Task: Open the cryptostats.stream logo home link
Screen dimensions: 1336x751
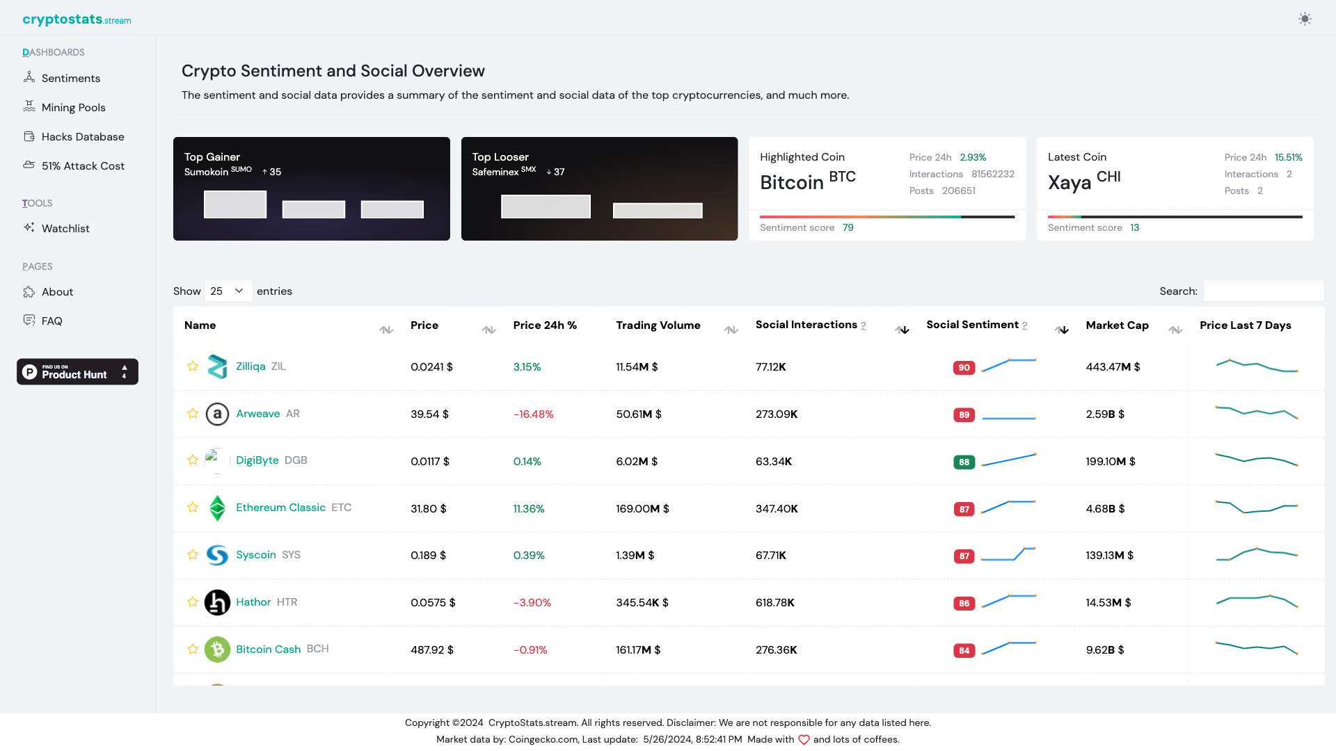Action: point(77,19)
